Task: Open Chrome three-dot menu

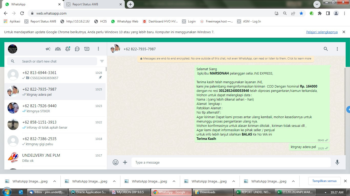Action: [344, 13]
